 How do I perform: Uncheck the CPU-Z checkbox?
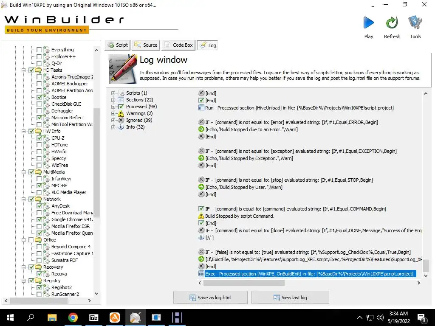(39, 138)
